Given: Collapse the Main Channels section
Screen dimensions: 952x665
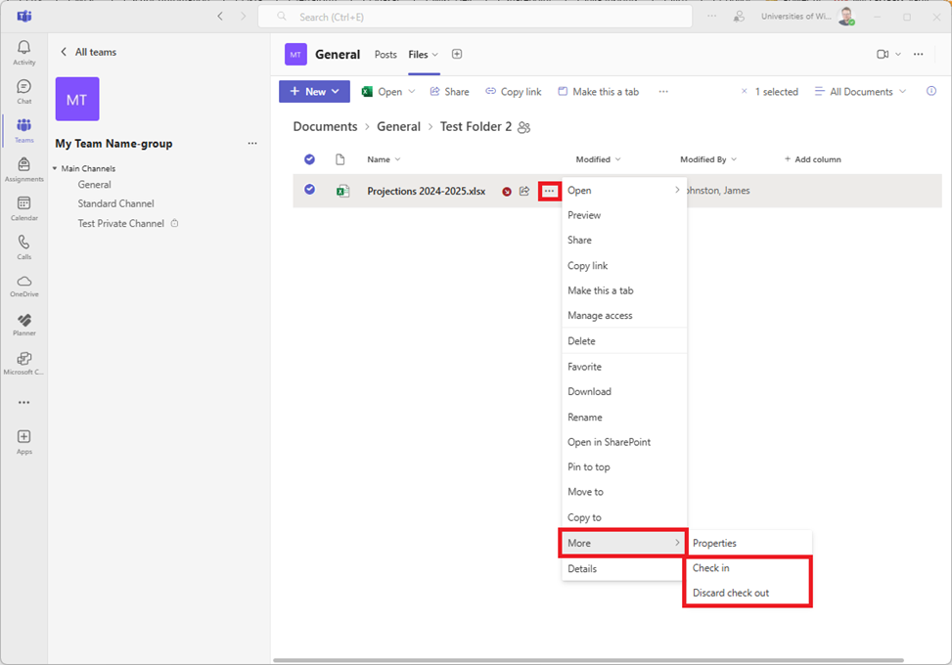Looking at the screenshot, I should pos(55,169).
